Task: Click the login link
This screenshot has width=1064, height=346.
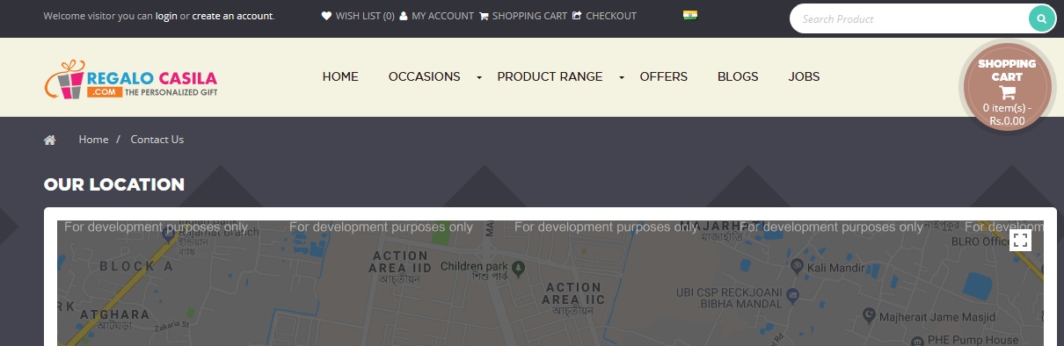Action: pos(166,16)
